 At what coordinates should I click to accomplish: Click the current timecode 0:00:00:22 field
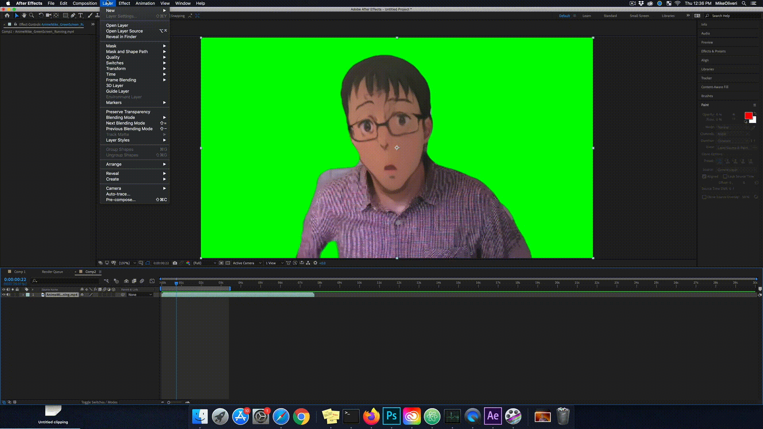tap(15, 280)
